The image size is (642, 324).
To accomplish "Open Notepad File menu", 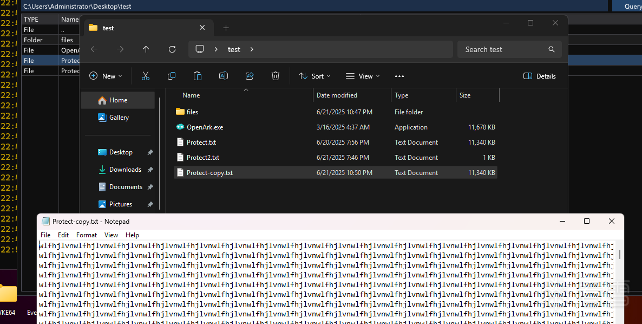I will pos(45,235).
